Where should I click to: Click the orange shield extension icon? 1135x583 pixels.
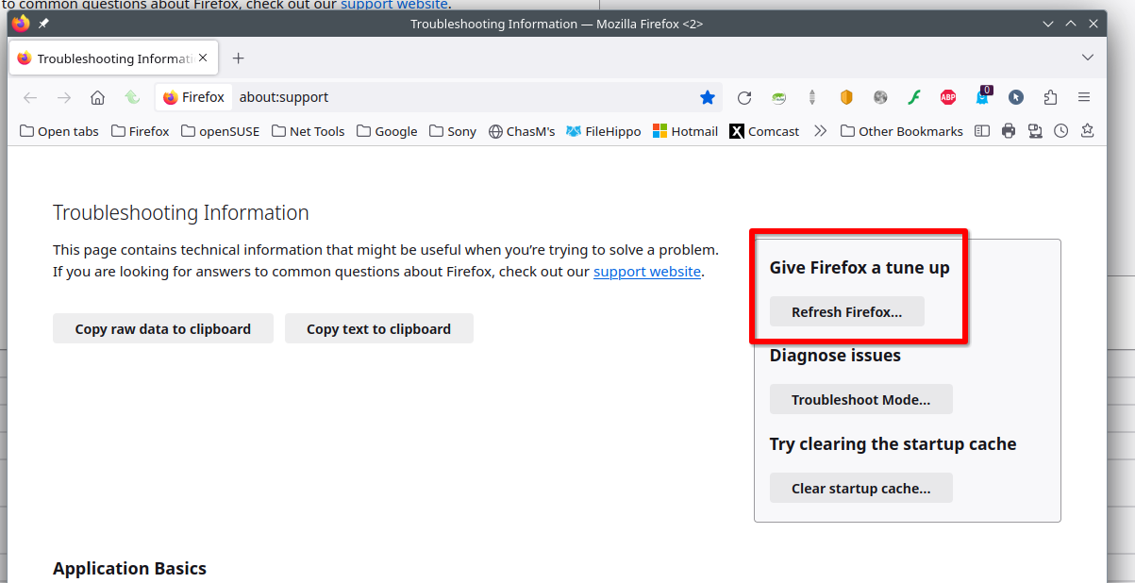pos(846,97)
